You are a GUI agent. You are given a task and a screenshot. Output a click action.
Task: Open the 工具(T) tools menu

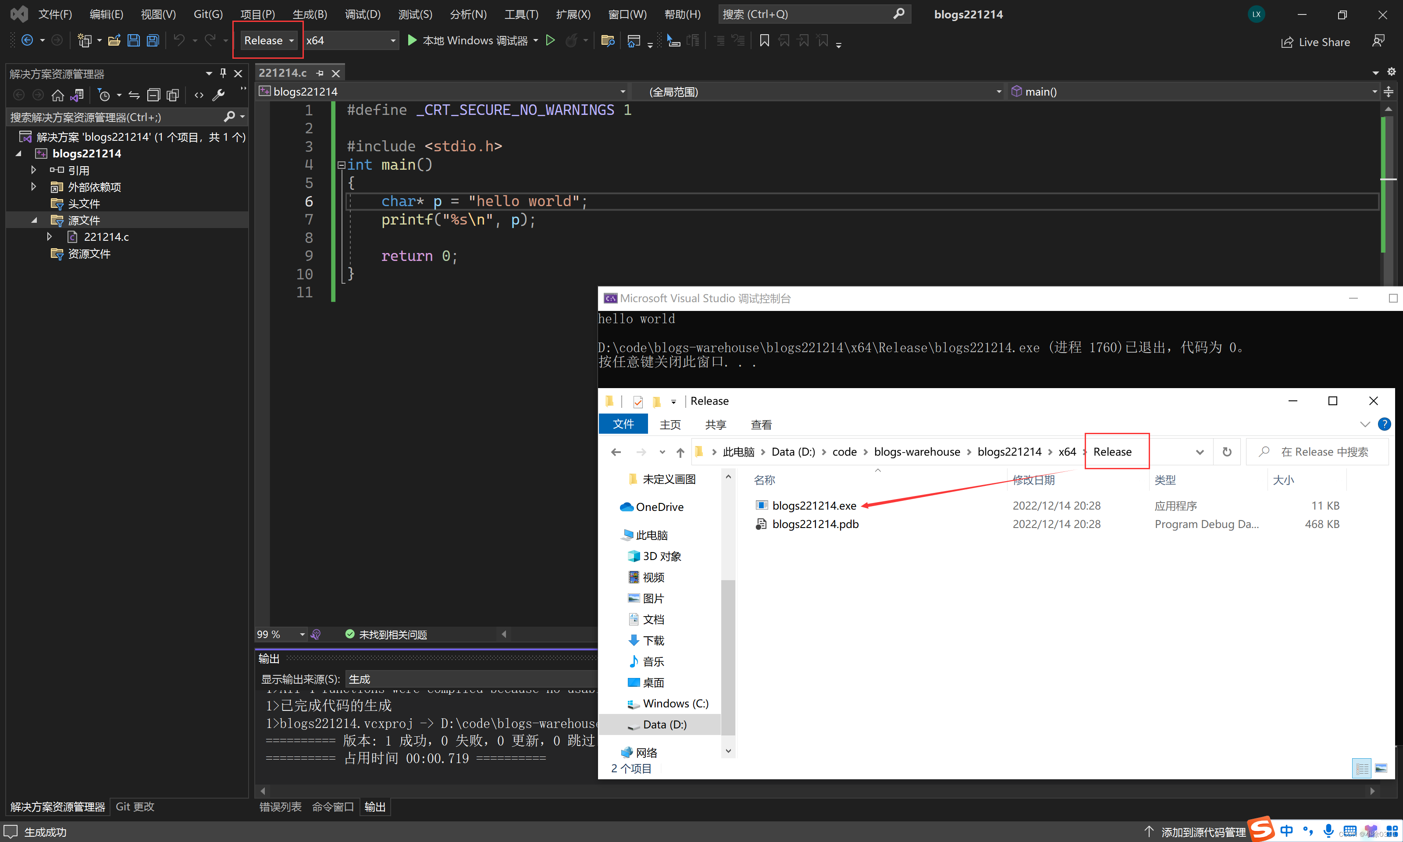[521, 14]
